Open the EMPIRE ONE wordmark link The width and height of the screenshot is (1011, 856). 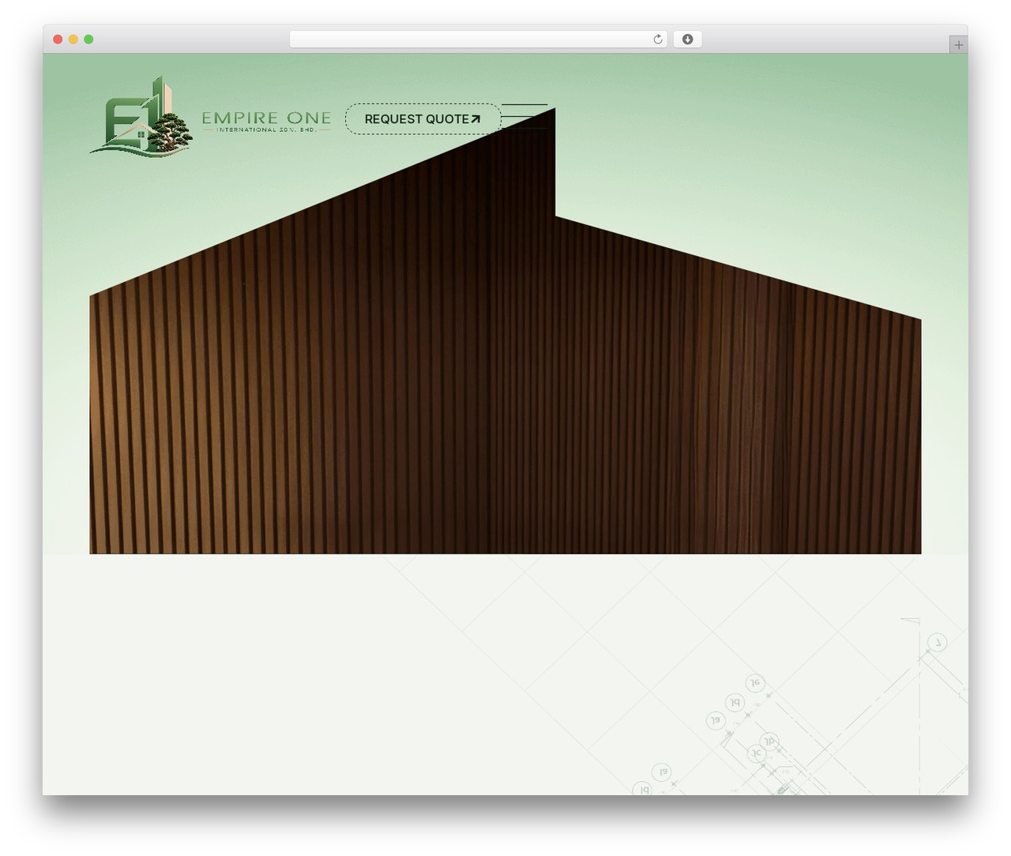[266, 118]
